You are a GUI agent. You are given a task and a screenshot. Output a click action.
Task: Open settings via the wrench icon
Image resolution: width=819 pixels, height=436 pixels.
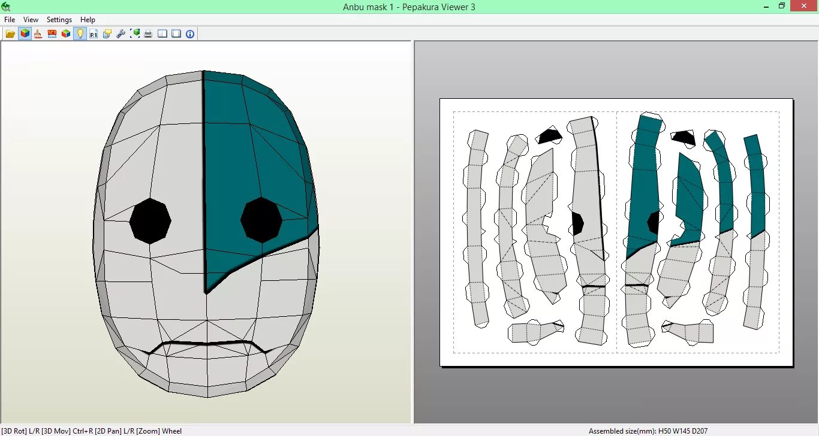point(121,34)
